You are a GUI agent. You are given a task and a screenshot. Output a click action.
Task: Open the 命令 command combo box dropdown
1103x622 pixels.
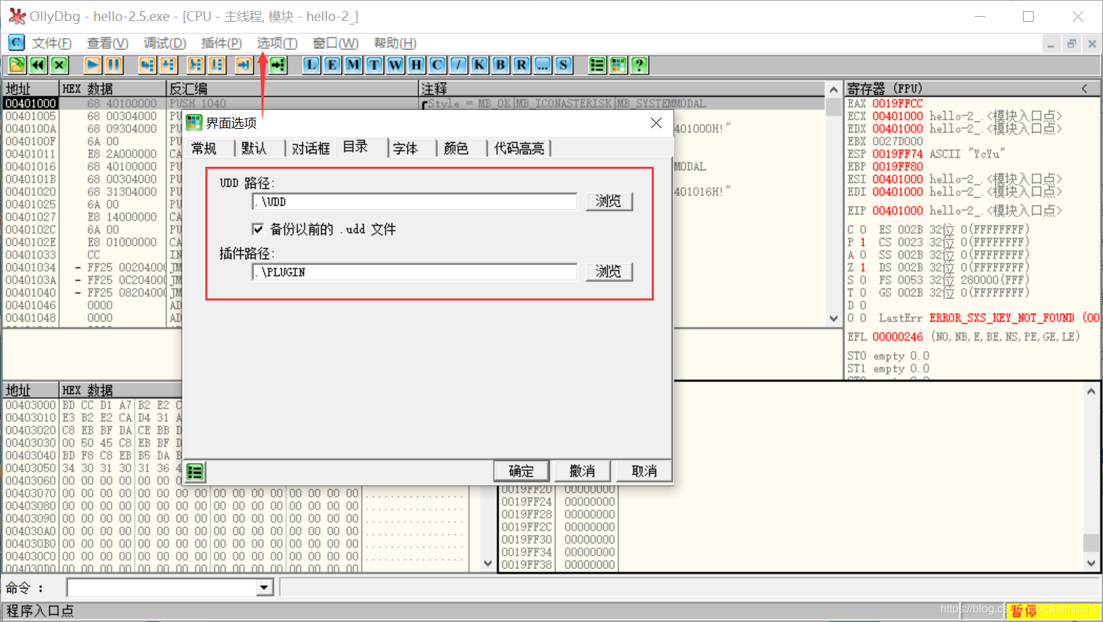point(264,588)
